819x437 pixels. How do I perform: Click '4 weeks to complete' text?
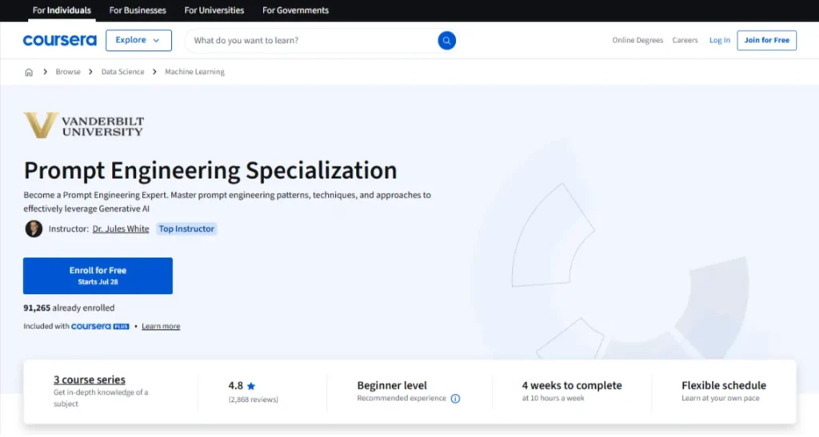572,385
